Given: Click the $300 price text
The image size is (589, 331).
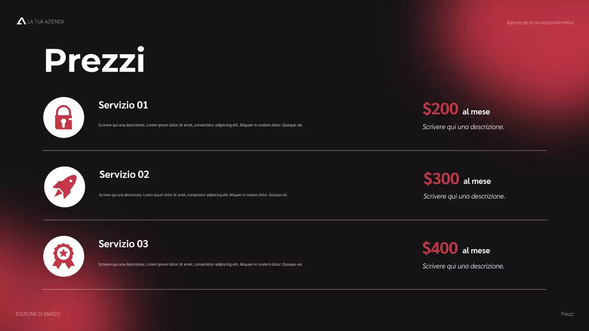Looking at the screenshot, I should (x=441, y=179).
